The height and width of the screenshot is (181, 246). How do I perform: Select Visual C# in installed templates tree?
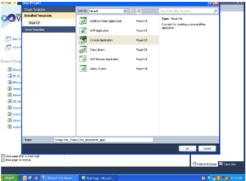click(34, 23)
